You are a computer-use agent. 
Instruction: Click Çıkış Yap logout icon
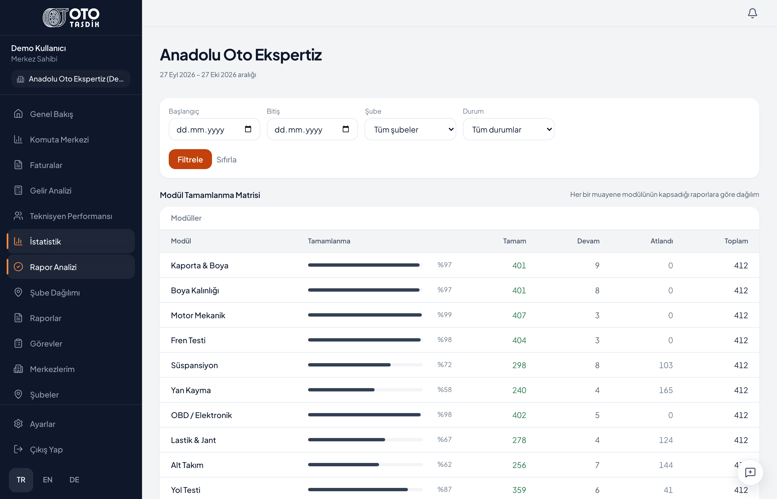19,449
